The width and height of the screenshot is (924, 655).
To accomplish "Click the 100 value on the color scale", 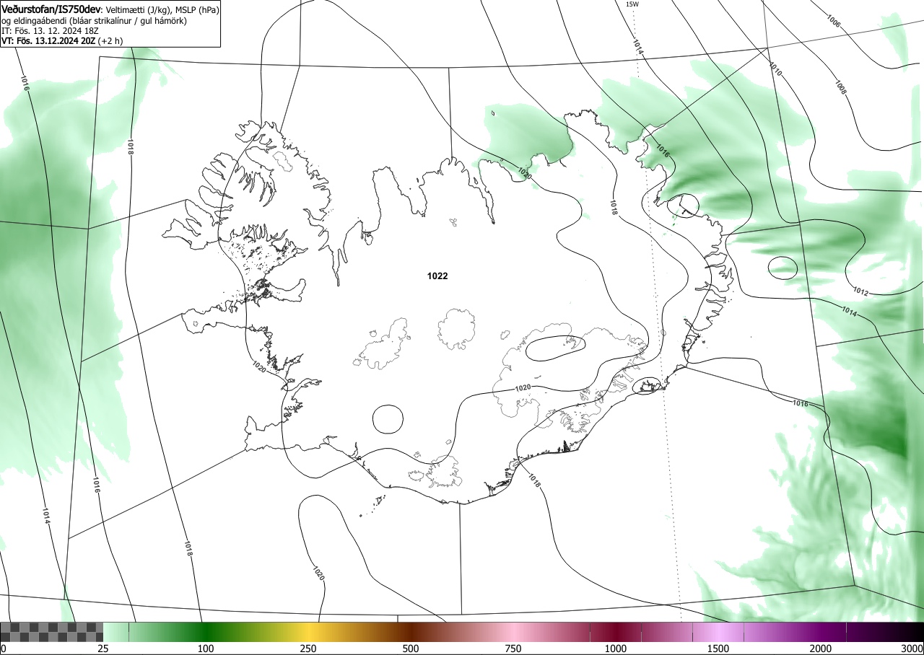I will (x=206, y=649).
